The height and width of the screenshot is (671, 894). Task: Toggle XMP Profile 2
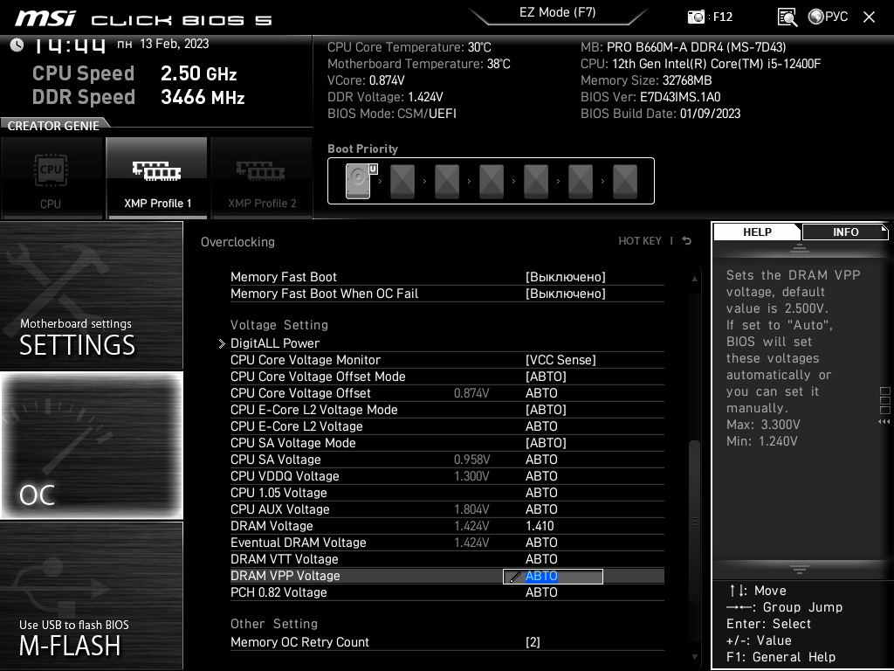pyautogui.click(x=262, y=178)
